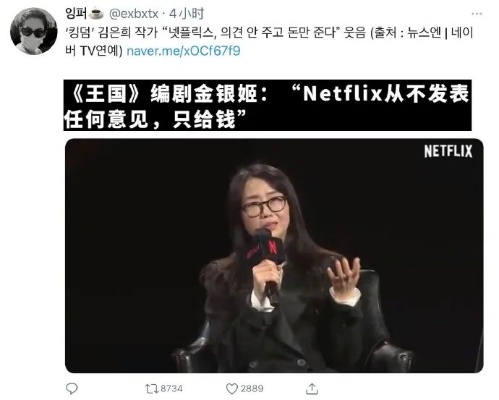Open the share upload icon
Image resolution: width=499 pixels, height=400 pixels.
(x=312, y=388)
